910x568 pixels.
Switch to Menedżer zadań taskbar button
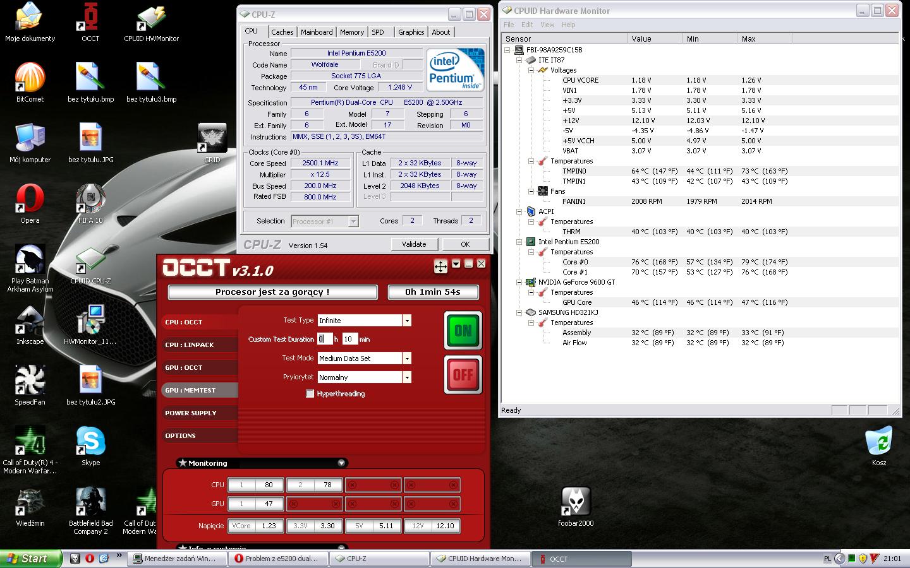(176, 559)
